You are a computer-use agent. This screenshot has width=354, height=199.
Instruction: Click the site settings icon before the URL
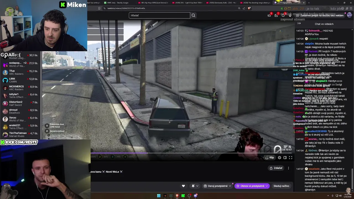point(105,8)
